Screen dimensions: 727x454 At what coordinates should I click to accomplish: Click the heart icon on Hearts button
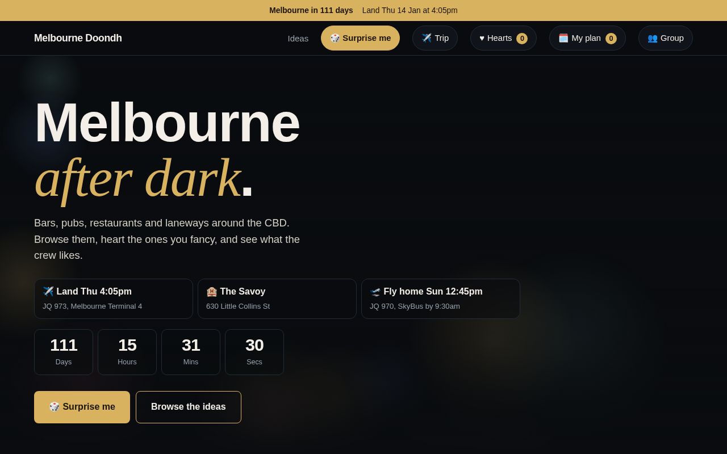(x=482, y=38)
